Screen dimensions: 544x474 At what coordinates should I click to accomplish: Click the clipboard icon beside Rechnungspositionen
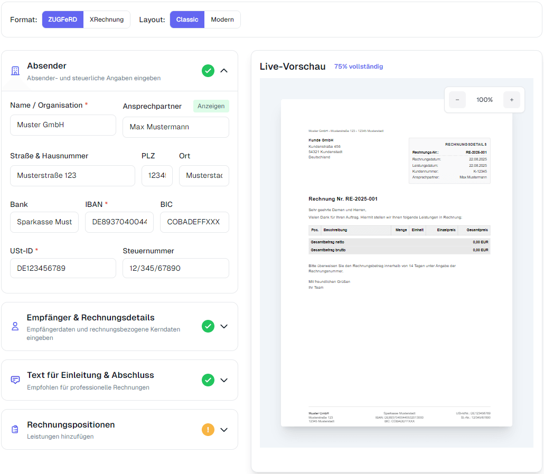pyautogui.click(x=15, y=430)
